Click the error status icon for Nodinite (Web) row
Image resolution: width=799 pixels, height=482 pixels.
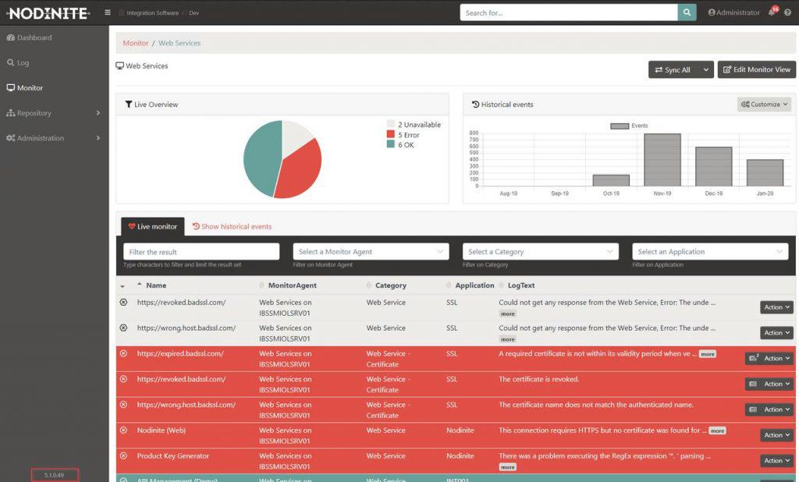(123, 430)
